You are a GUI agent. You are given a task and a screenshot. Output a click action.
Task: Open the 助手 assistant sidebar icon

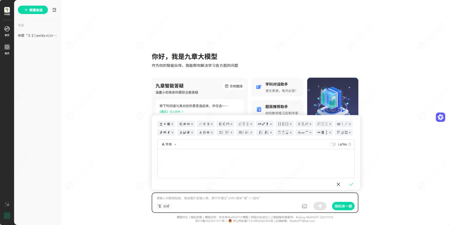[x=7, y=49]
